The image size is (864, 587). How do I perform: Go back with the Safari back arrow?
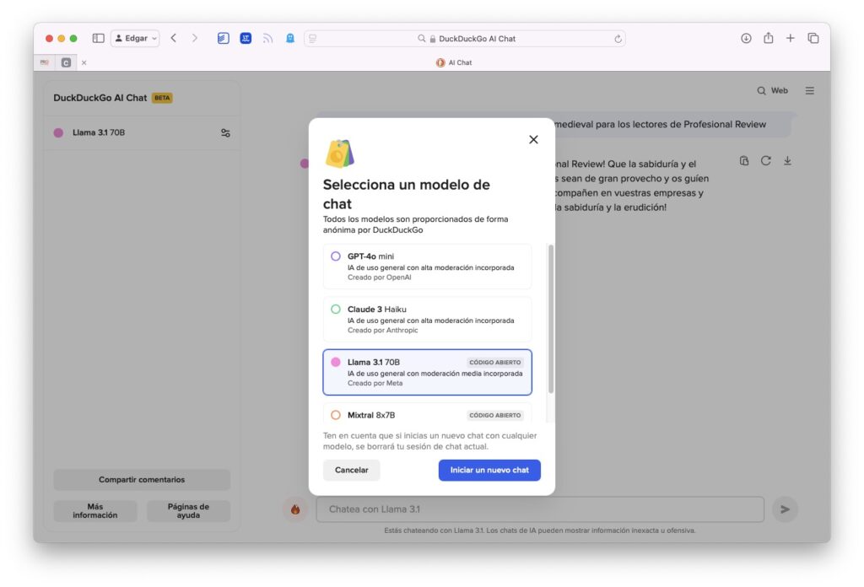point(174,38)
